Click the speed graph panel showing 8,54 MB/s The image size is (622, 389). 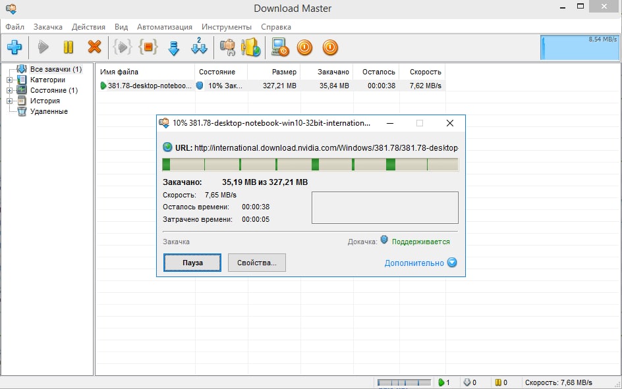click(x=580, y=47)
